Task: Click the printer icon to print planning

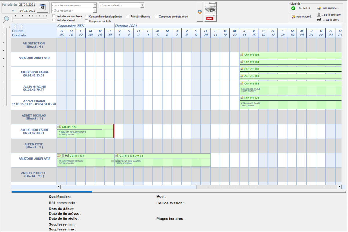Action: [x=211, y=8]
